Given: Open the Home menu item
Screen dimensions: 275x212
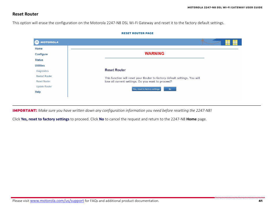Looking at the screenshot, I should coord(39,49).
